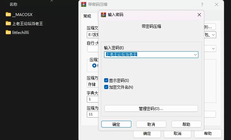Screen dimensions: 231x140
Task: Expand the password history dropdown arrow
Action: (195, 55)
